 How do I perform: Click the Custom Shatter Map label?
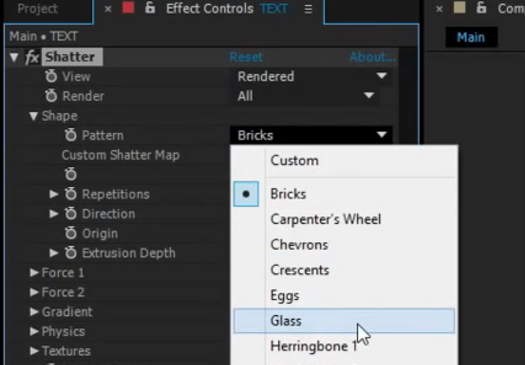click(x=121, y=155)
